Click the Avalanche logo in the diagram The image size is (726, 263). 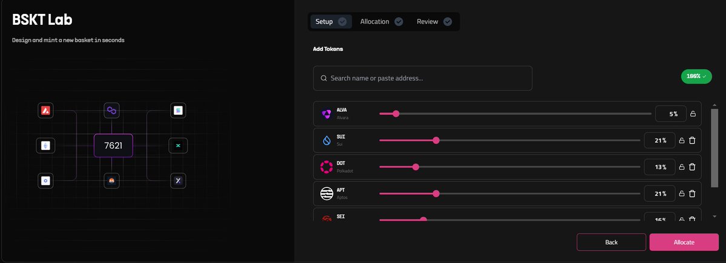(x=45, y=111)
